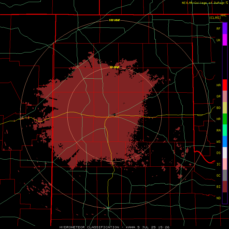Viewport: 229px width, 229px height.
Task: Select the GC gray legend swatch
Action: coord(225,175)
